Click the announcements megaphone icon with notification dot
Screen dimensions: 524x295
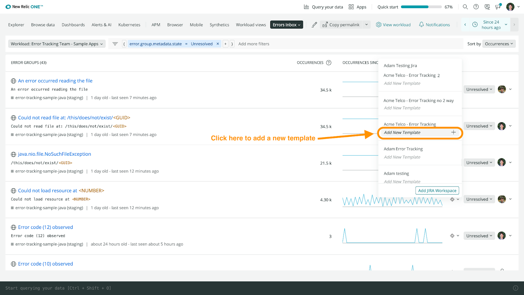tap(498, 7)
